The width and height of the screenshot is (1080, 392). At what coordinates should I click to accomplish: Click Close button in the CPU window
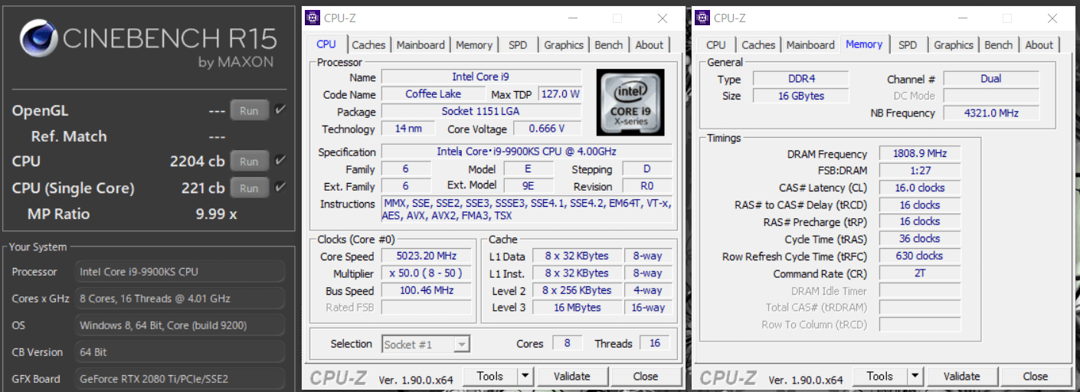click(x=646, y=376)
